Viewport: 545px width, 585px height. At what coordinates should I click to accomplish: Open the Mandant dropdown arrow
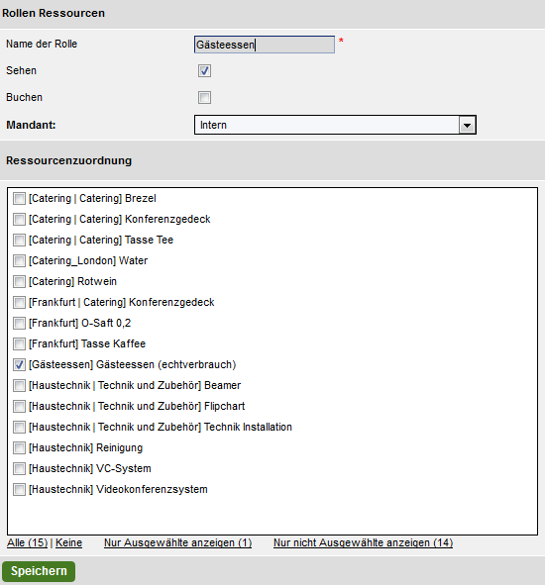pos(467,125)
